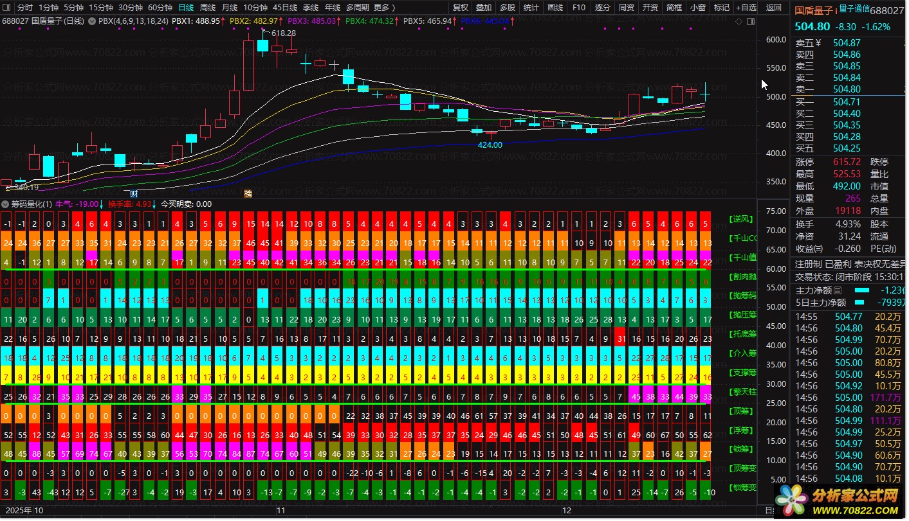Toggle the left sidebar panel icon
This screenshot has width=909, height=521.
click(x=7, y=8)
